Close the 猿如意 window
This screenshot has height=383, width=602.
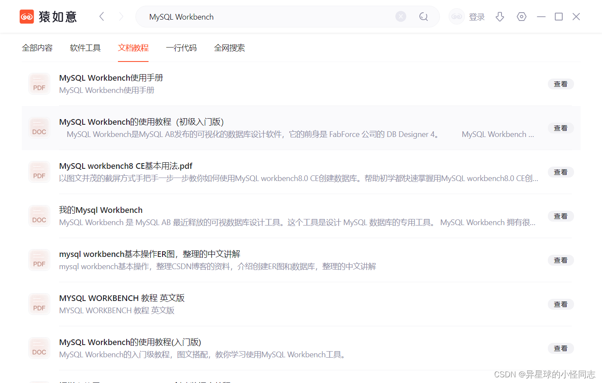click(x=576, y=17)
